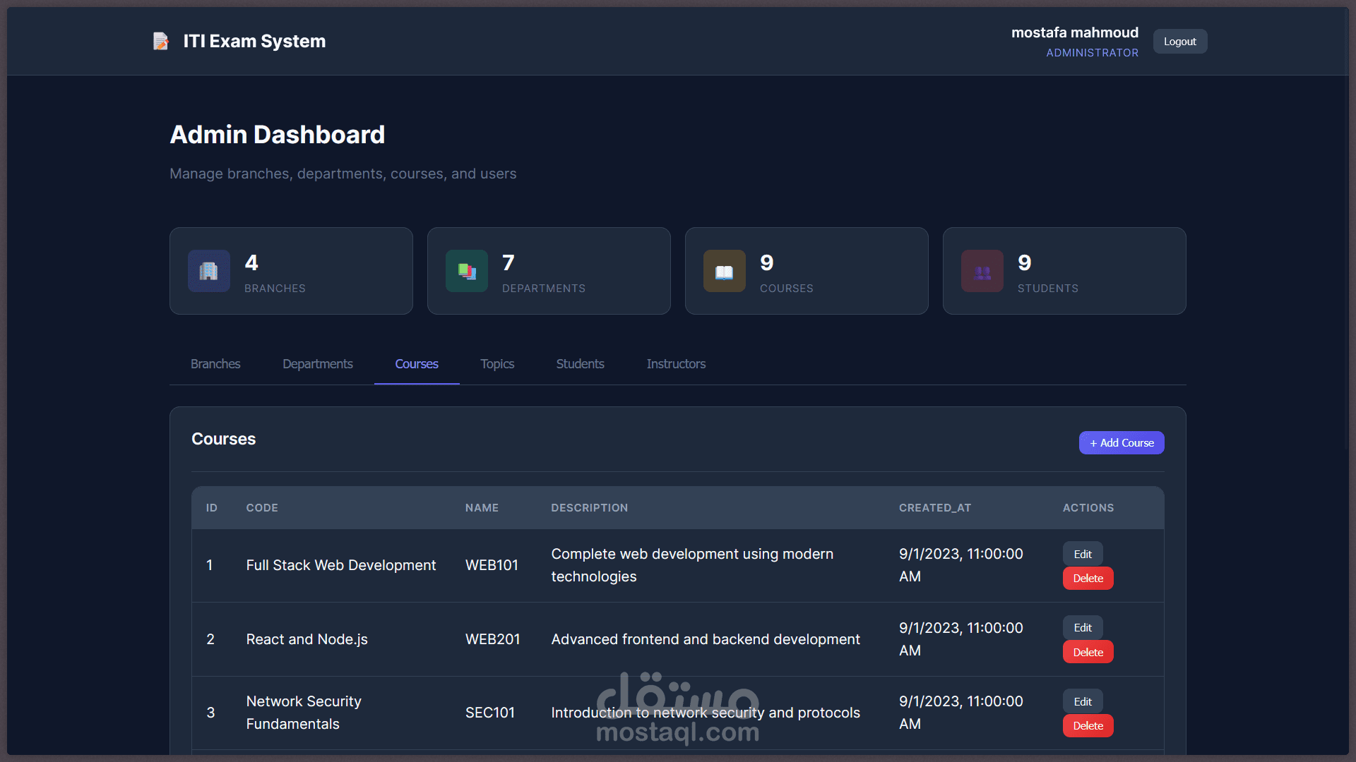Click the ITI Exam System logo icon
This screenshot has height=762, width=1356.
click(161, 42)
